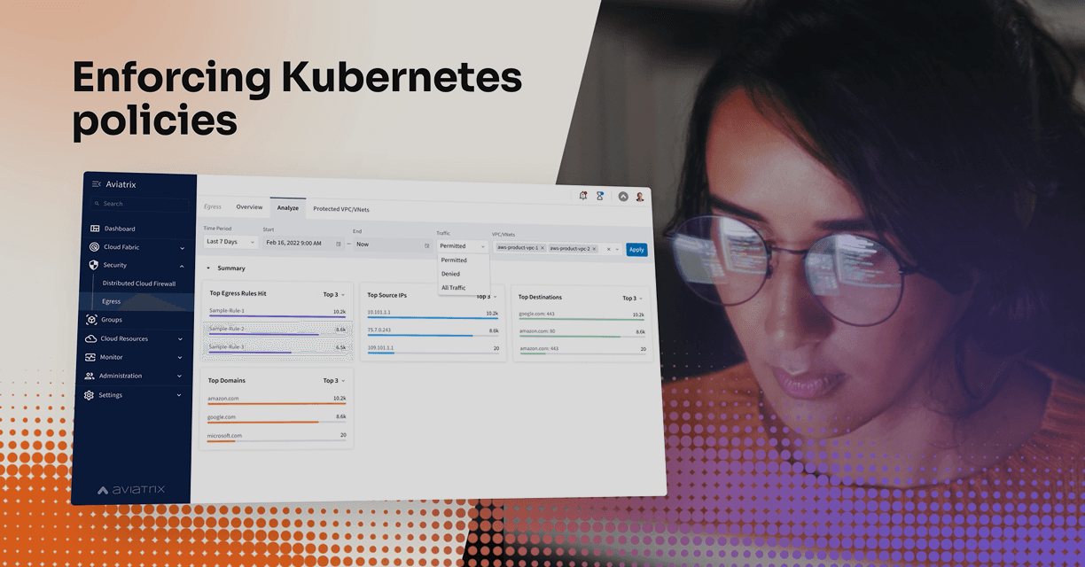Click the Apply button
Viewport: 1085px width, 567px height.
tap(636, 249)
